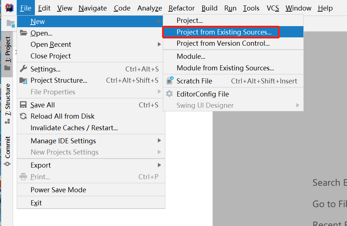Toggle the 1: Project tool window
This screenshot has height=226, width=347.
8,53
